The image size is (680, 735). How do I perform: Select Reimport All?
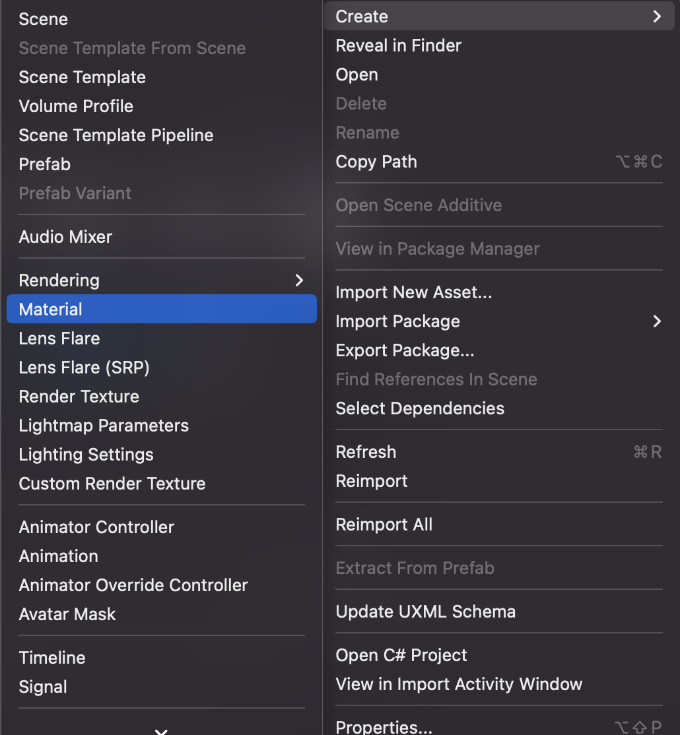click(x=384, y=525)
